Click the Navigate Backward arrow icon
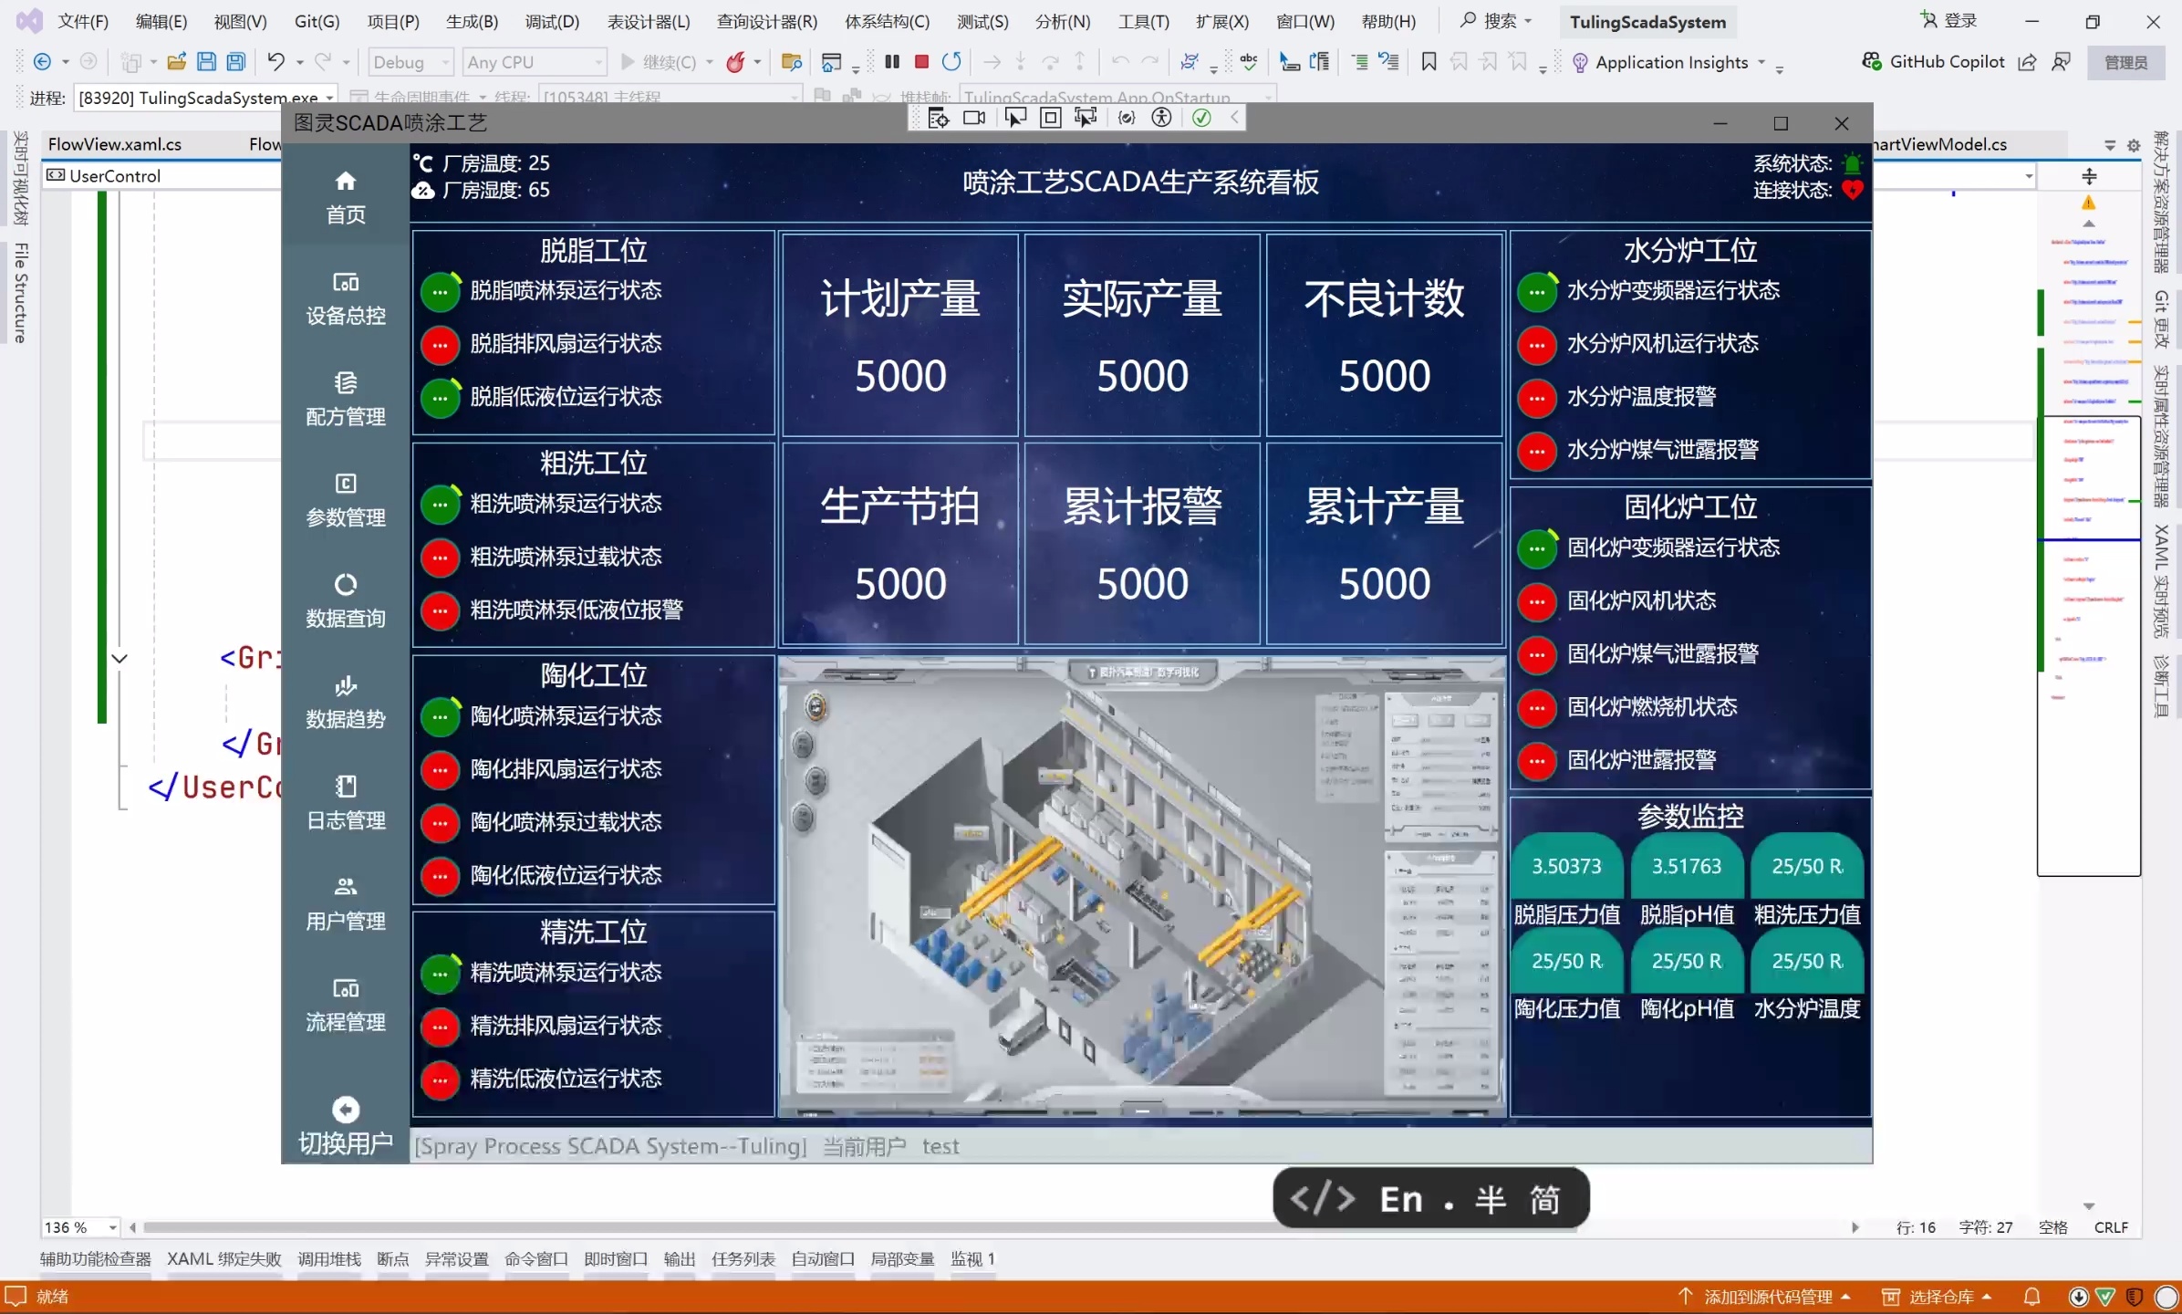Viewport: 2182px width, 1314px height. point(42,62)
